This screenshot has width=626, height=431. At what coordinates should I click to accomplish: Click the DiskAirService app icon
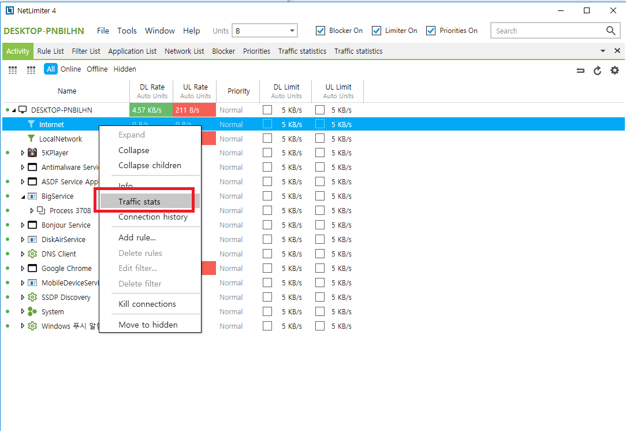(x=32, y=239)
